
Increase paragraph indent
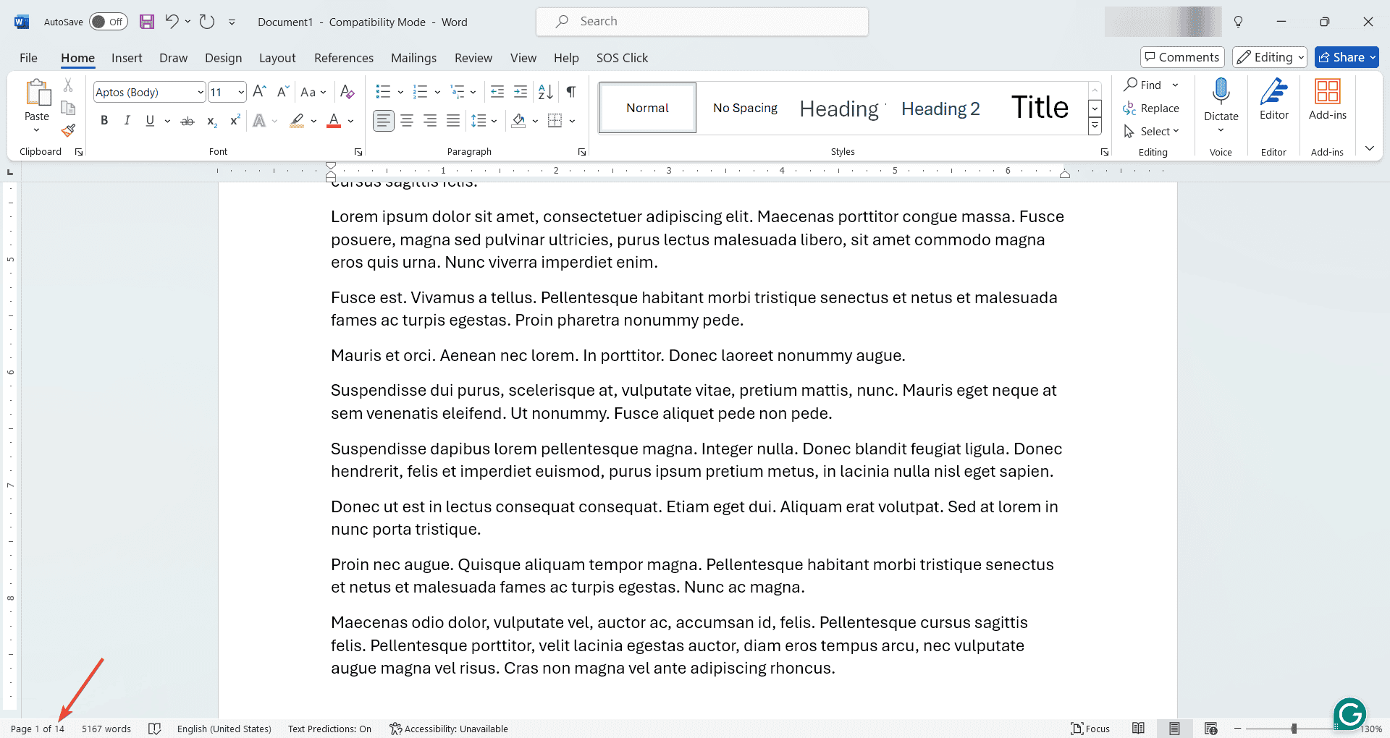click(521, 92)
